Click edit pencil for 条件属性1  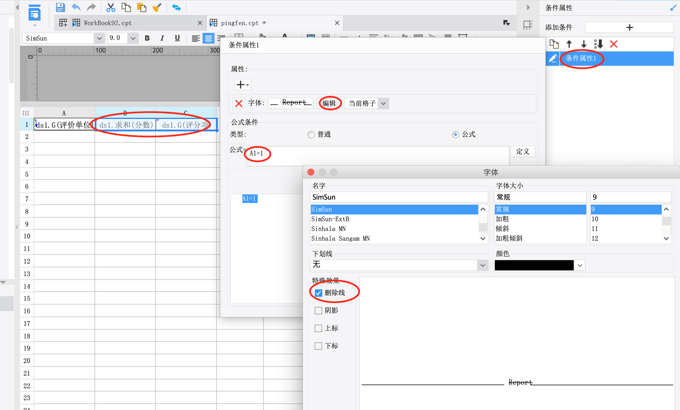click(553, 59)
